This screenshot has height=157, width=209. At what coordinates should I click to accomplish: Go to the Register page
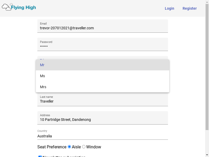click(x=189, y=8)
